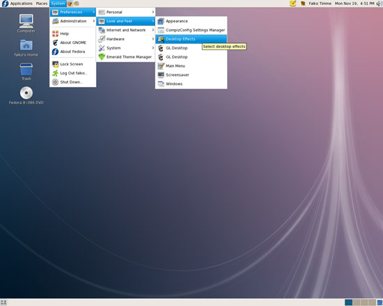Screen dimensions: 383x306
Task: Show desktop using the bottom-left panel button
Action: pos(3,303)
